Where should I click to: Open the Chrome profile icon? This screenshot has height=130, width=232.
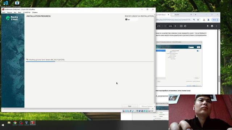pos(208,19)
